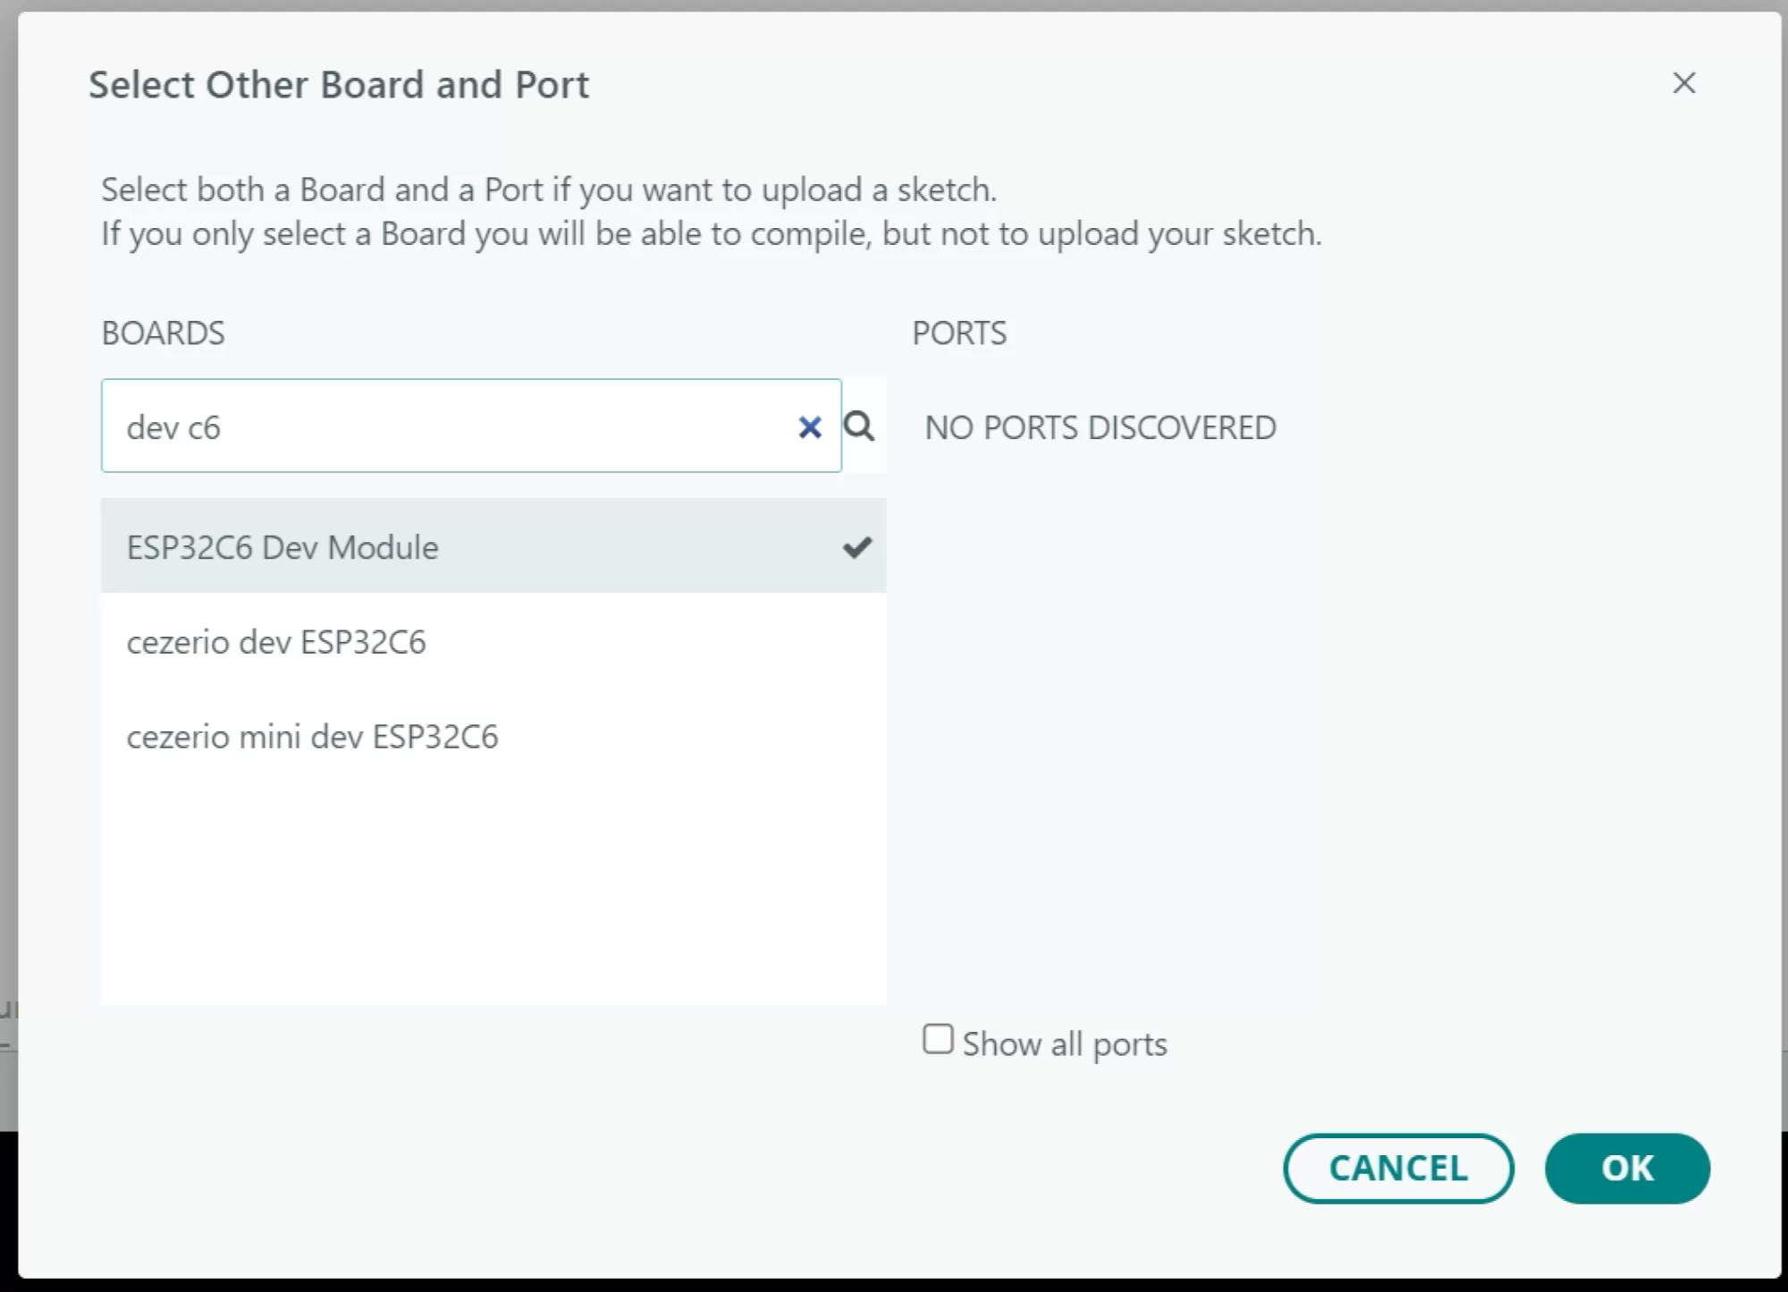This screenshot has width=1788, height=1292.
Task: Click the BOARDS section heading
Action: pyautogui.click(x=163, y=333)
